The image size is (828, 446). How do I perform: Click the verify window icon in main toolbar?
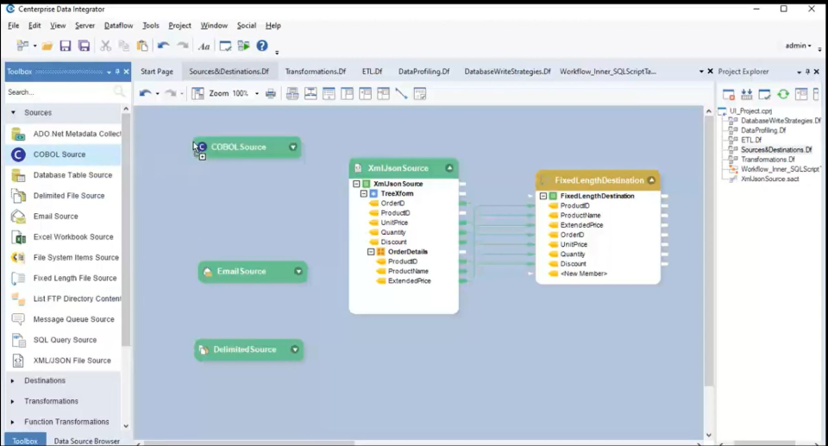click(225, 46)
